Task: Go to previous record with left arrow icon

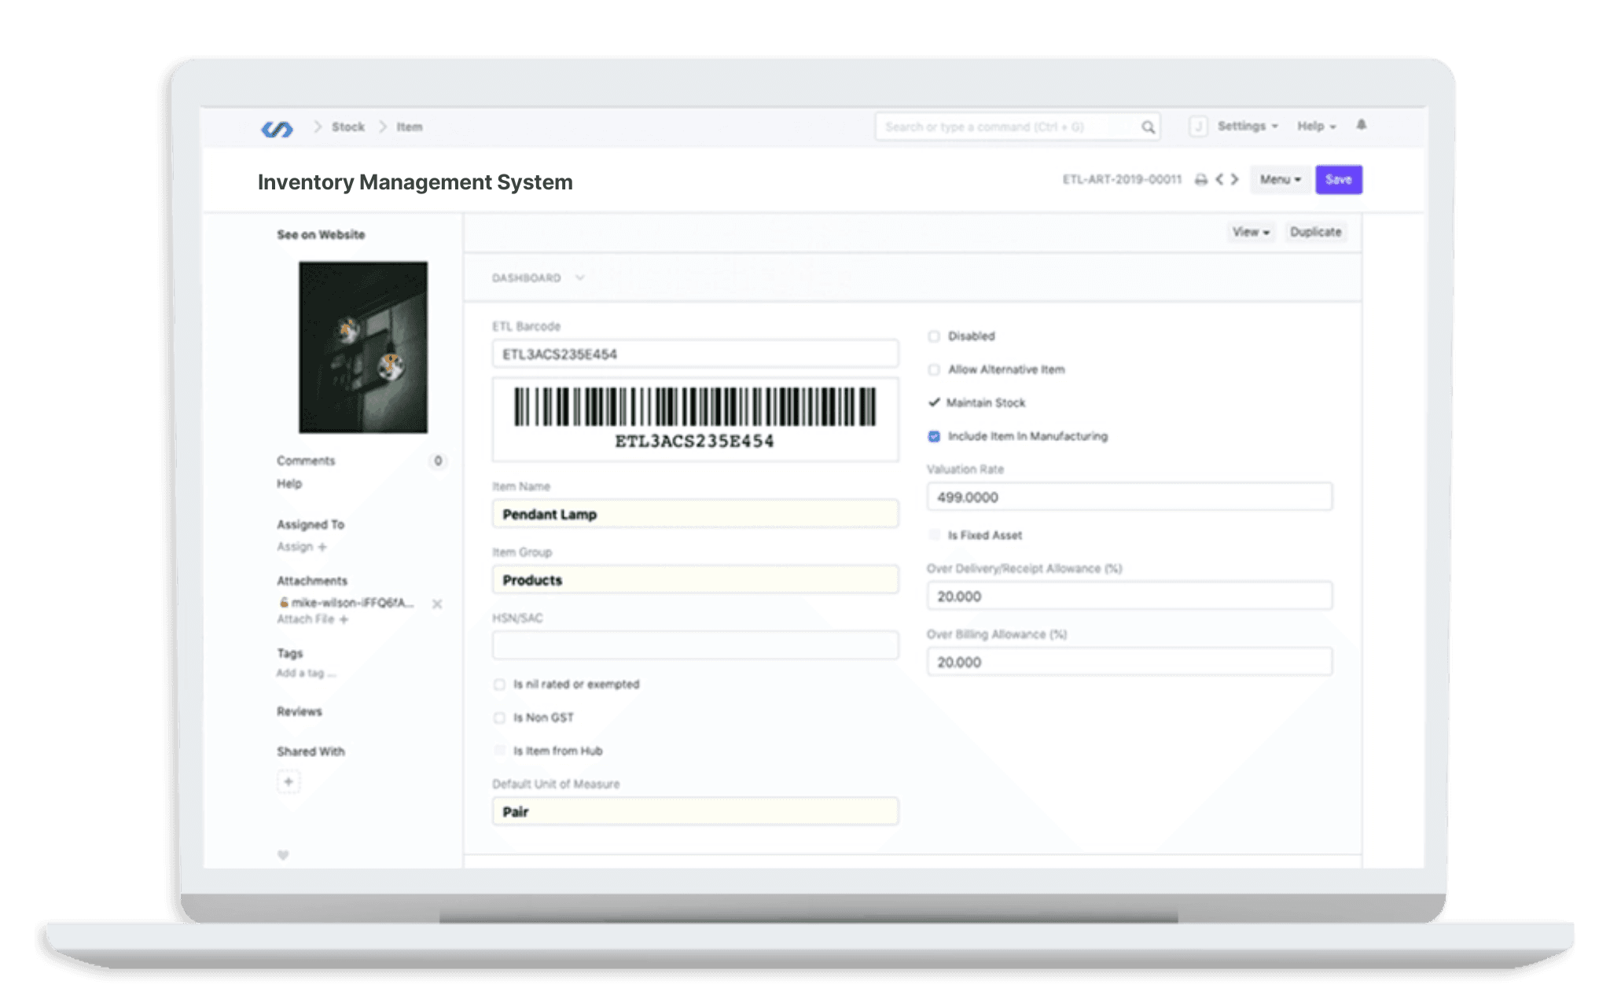Action: (1219, 179)
